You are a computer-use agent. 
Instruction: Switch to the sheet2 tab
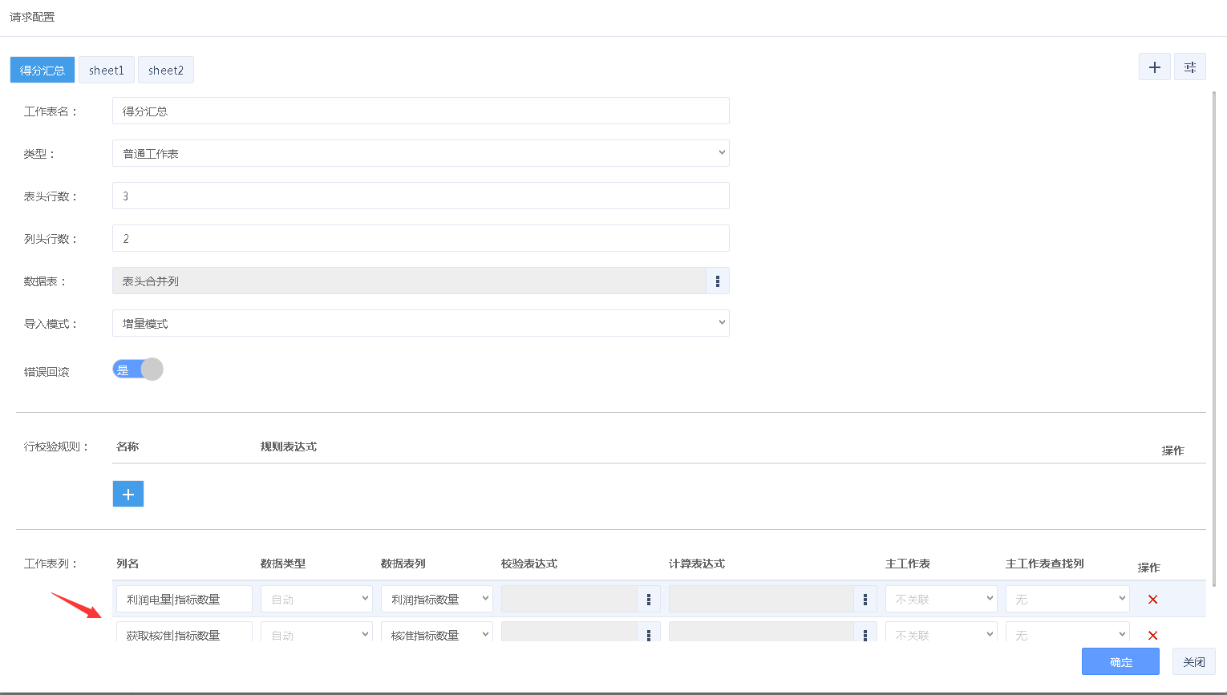(166, 71)
